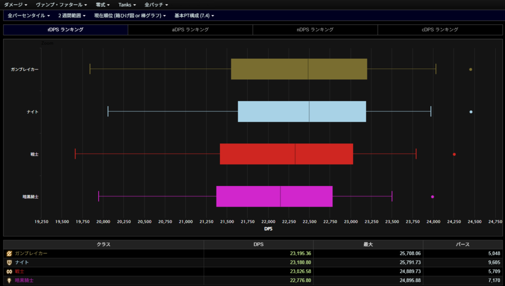
Task: Switch to the aDPS ランキング tab
Action: click(x=190, y=30)
